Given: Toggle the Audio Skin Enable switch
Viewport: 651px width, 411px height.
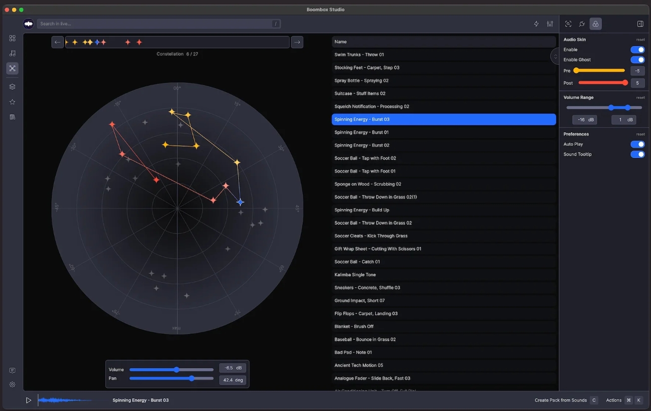Looking at the screenshot, I should click(x=637, y=50).
